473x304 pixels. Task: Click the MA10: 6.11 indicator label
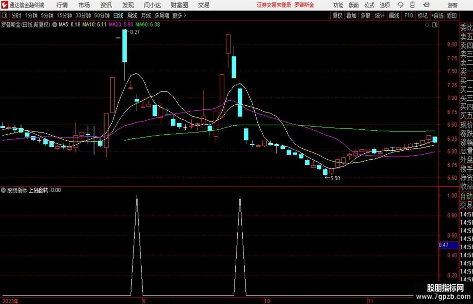(x=95, y=24)
